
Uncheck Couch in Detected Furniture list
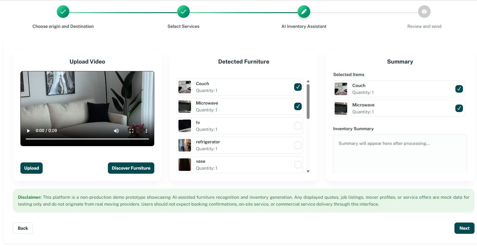(x=298, y=87)
